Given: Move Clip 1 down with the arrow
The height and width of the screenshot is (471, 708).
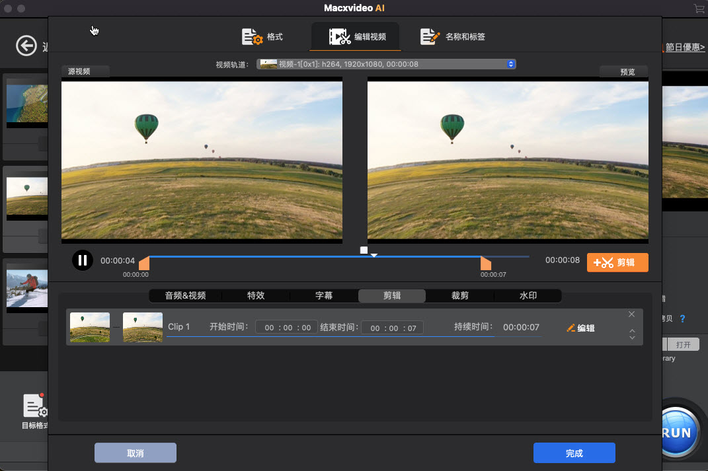Looking at the screenshot, I should (632, 338).
